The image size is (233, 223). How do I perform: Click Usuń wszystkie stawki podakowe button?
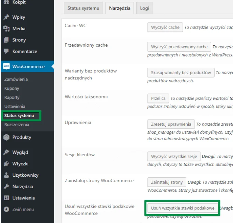[x=183, y=208]
